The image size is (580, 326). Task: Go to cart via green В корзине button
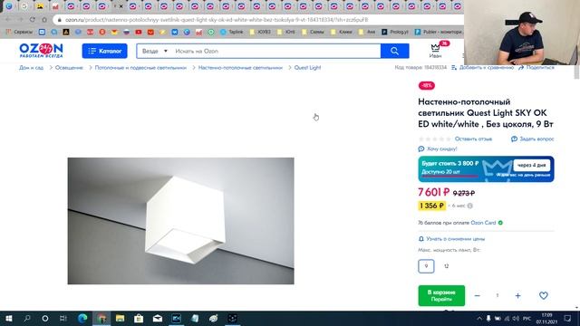point(441,295)
